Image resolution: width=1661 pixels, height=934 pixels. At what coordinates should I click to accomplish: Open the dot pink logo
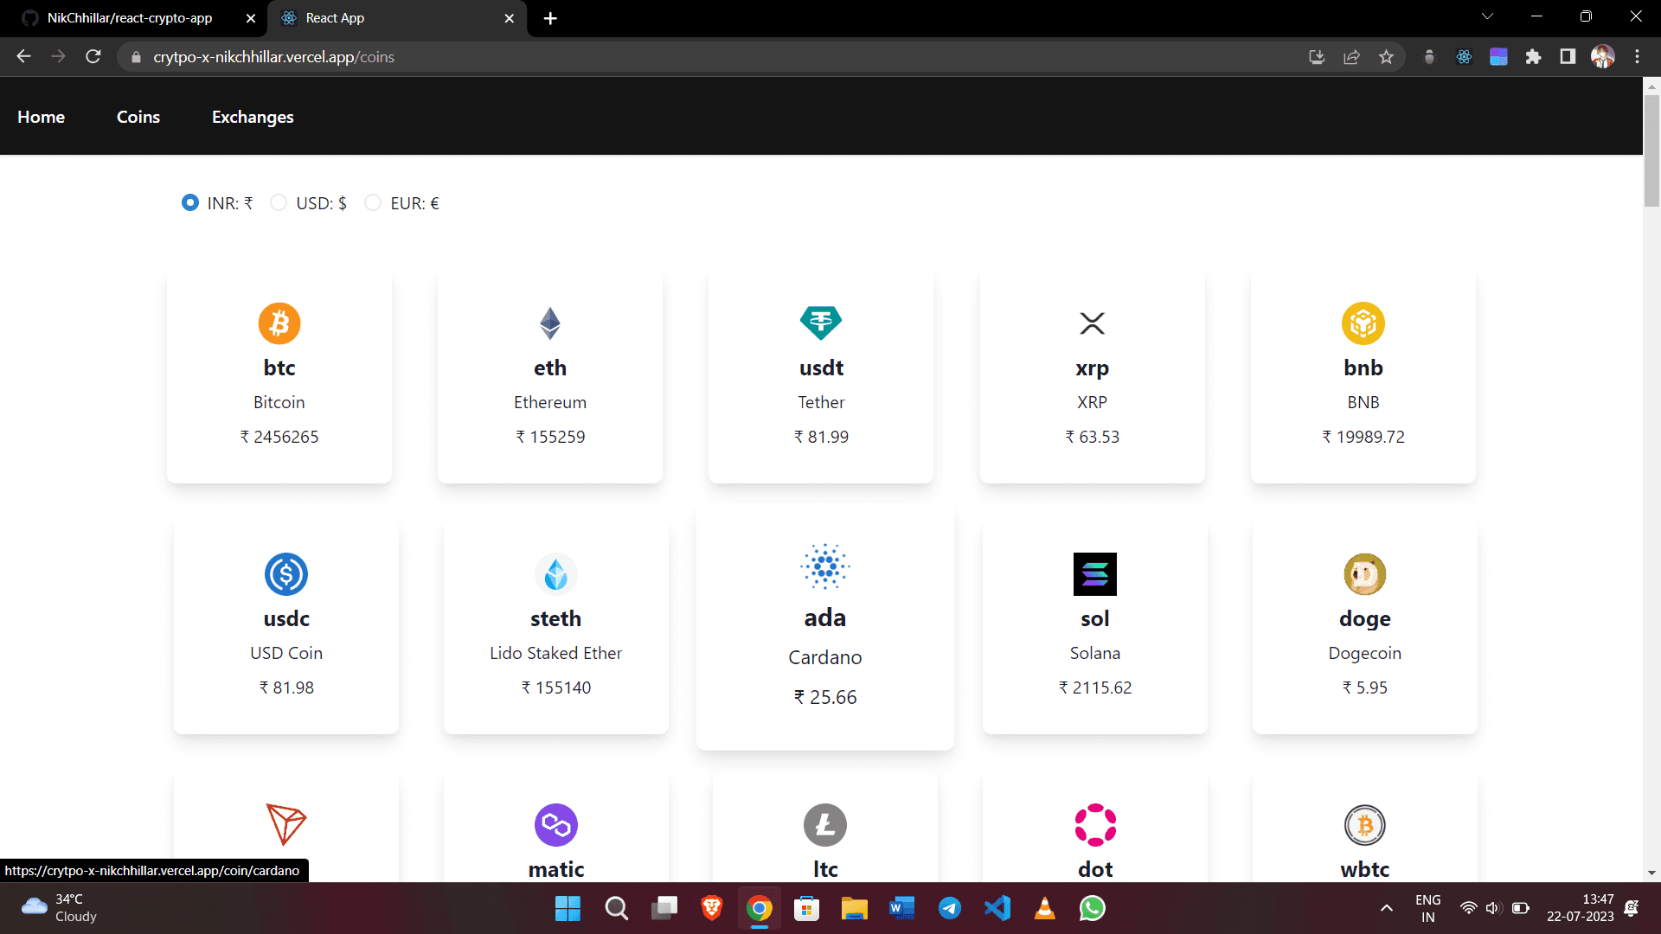click(x=1095, y=825)
